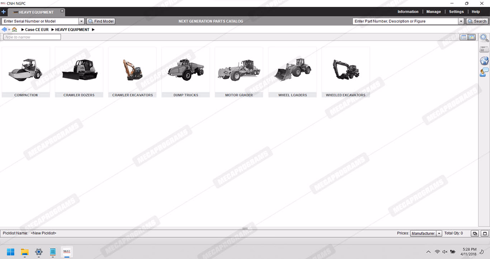Switch to thumbnail grid view
The height and width of the screenshot is (259, 490).
(472, 37)
